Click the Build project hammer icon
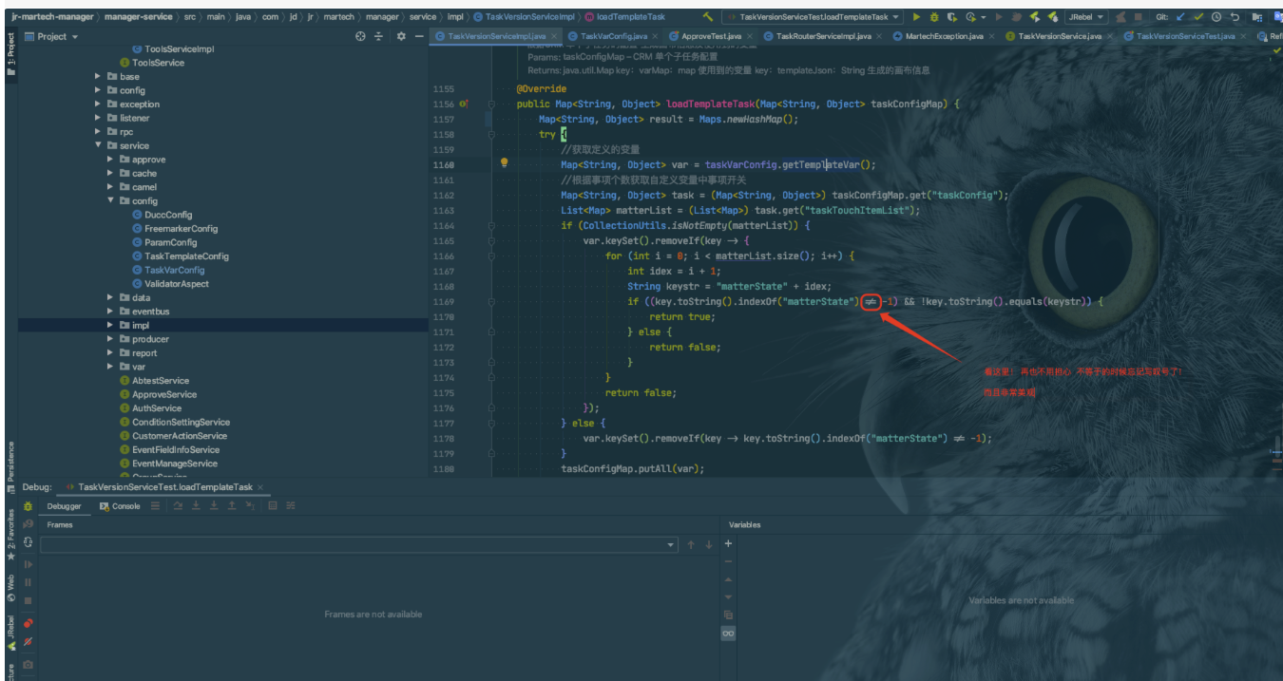The height and width of the screenshot is (681, 1283). click(x=708, y=17)
